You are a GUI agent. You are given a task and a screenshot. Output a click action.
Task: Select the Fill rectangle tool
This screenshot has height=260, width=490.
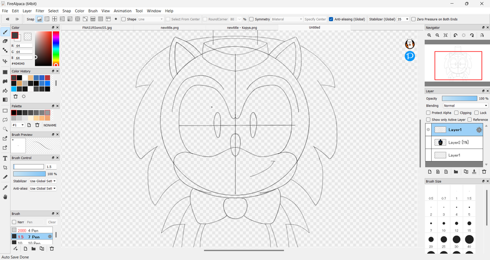(x=5, y=72)
